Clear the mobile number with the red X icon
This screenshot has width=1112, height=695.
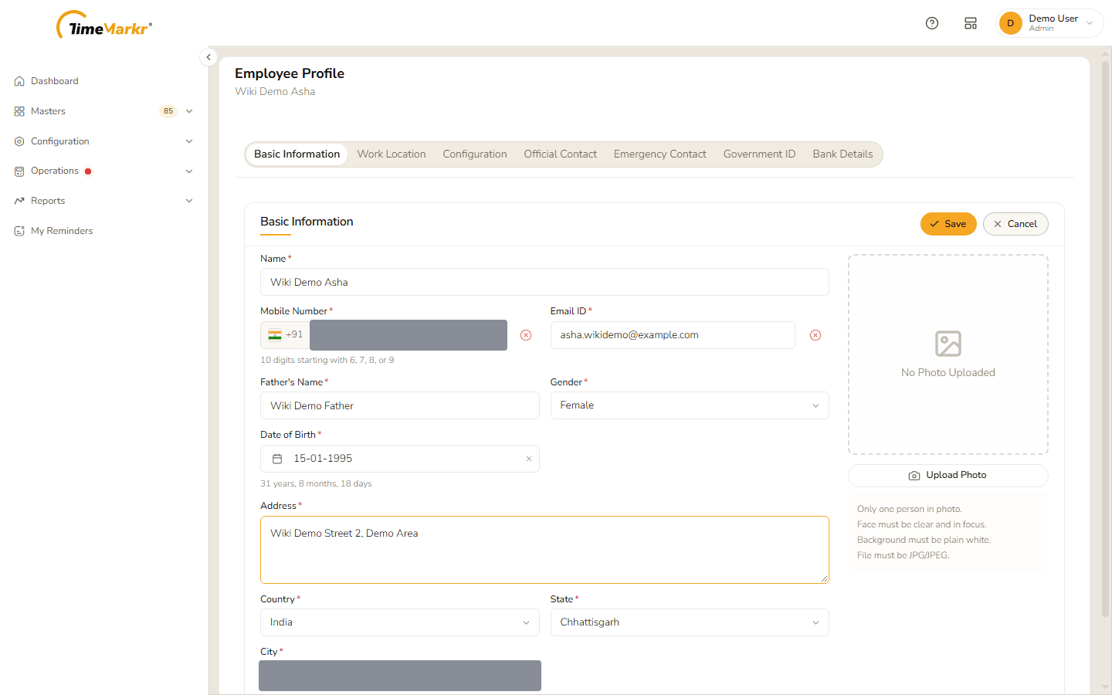pyautogui.click(x=526, y=335)
